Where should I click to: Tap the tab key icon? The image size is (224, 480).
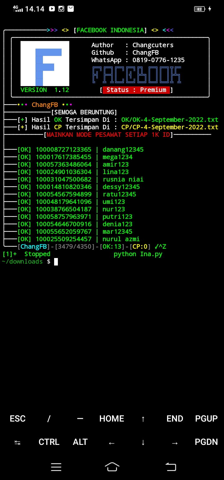tap(17, 442)
